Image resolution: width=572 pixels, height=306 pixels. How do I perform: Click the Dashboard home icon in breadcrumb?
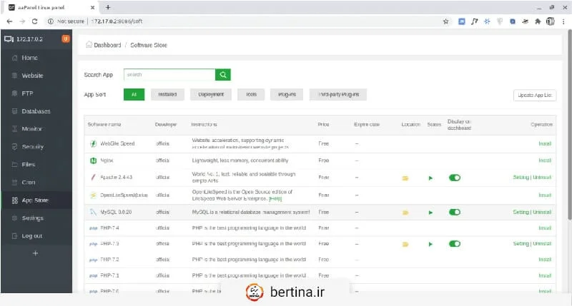pyautogui.click(x=89, y=45)
